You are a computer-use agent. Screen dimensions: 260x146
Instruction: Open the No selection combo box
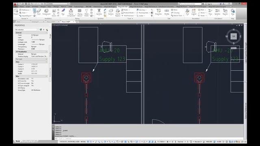point(27,30)
